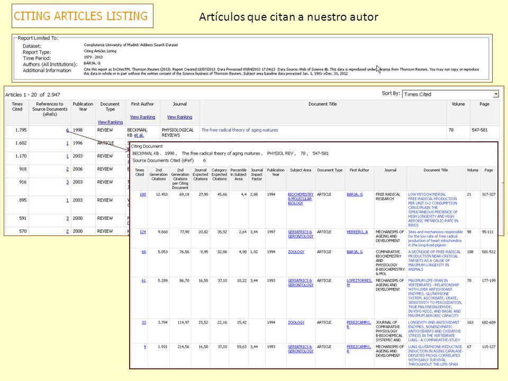Open Times Cited link 124 in popup
Image resolution: width=508 pixels, height=381 pixels.
142,232
